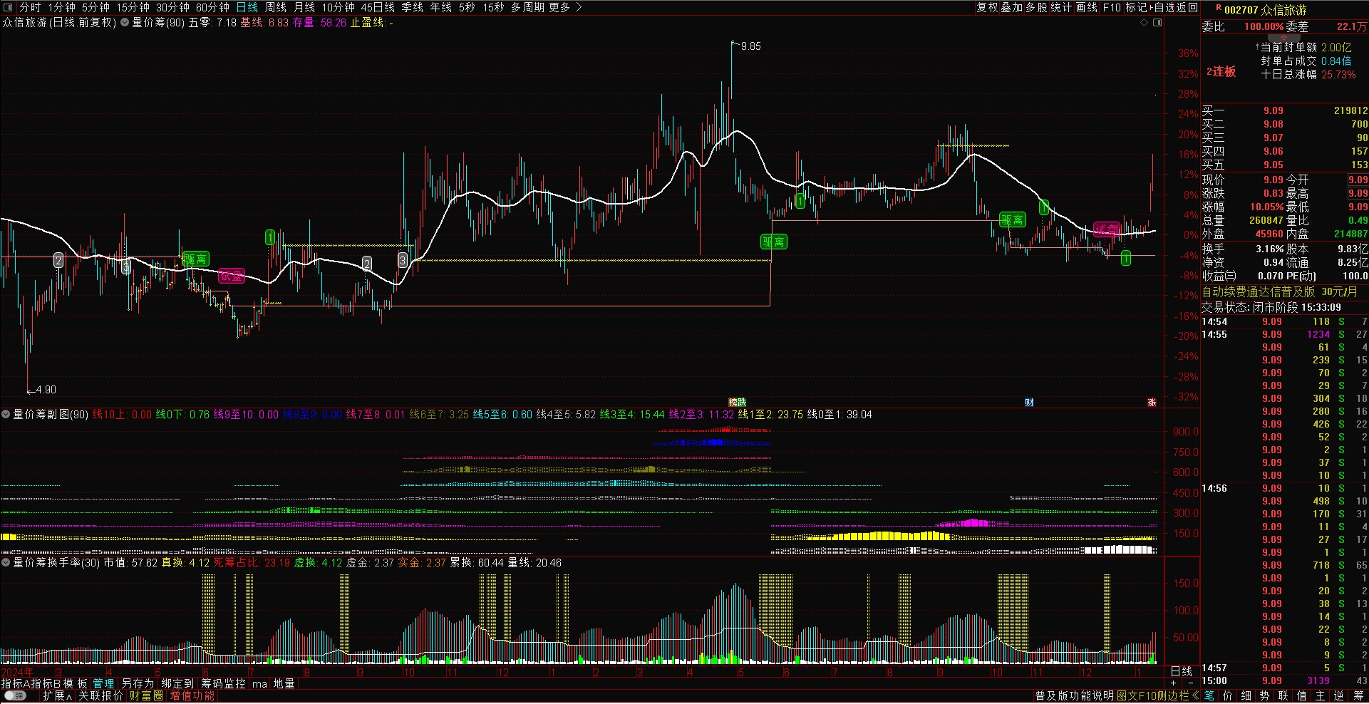Click the 自动续费通达信普及版 link
Viewport: 1369px width, 704px height.
[x=1259, y=292]
